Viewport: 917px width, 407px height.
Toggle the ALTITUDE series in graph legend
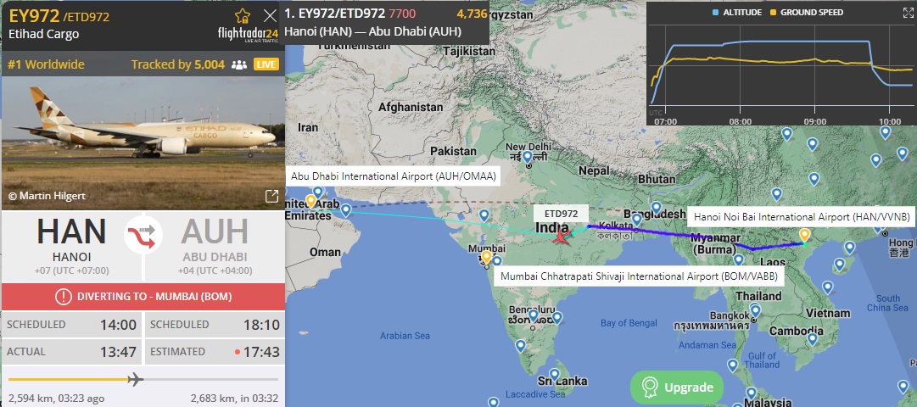pyautogui.click(x=737, y=12)
